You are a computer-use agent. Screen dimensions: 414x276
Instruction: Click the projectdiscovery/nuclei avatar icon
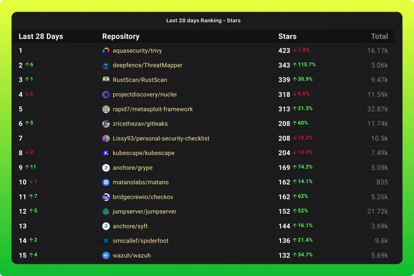[x=106, y=94]
